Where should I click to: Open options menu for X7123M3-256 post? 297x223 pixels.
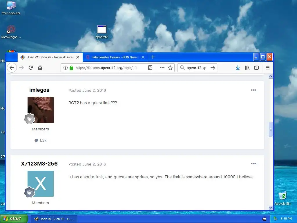tap(253, 164)
